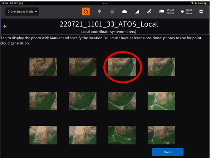
Task: Click the 19:36 clock in status bar
Action: click(5, 3)
